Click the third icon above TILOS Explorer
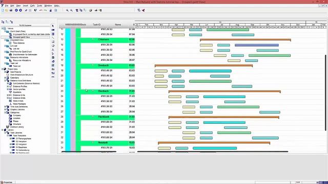This screenshot has width=328, height=184. click(11, 22)
